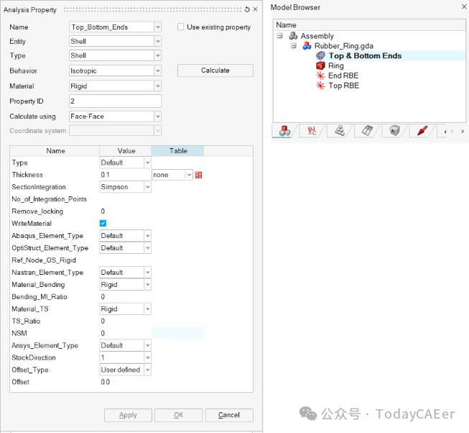The width and height of the screenshot is (469, 433).
Task: Open the Thickness table icon
Action: pyautogui.click(x=198, y=175)
